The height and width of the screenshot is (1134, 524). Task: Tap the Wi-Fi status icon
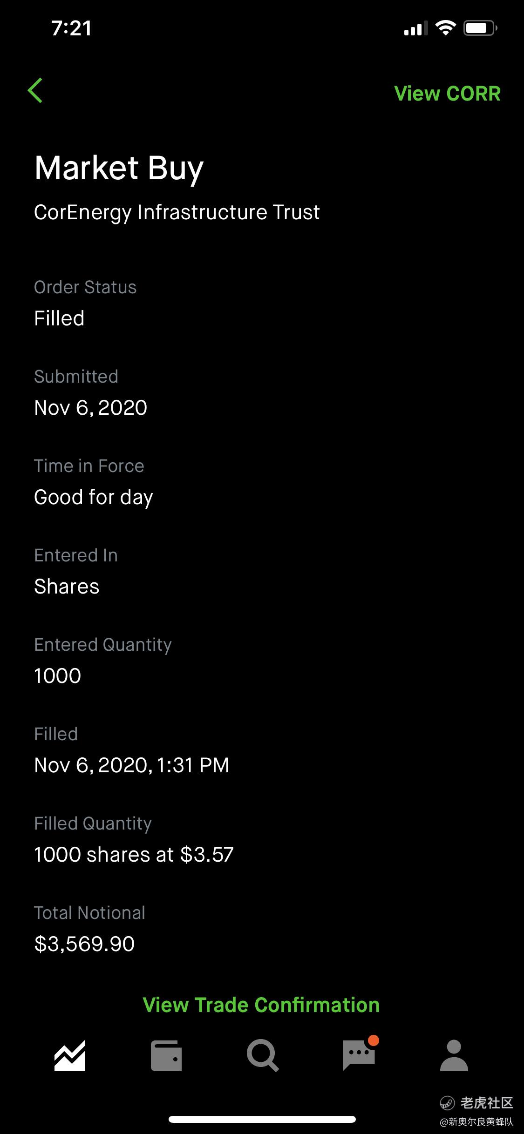446,28
